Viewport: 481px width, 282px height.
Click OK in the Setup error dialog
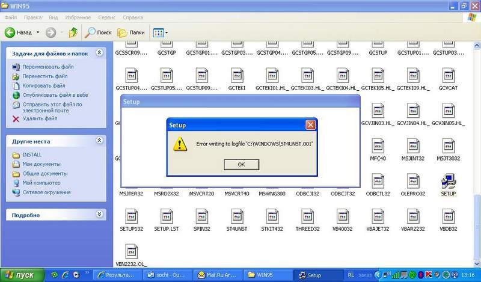coord(241,165)
